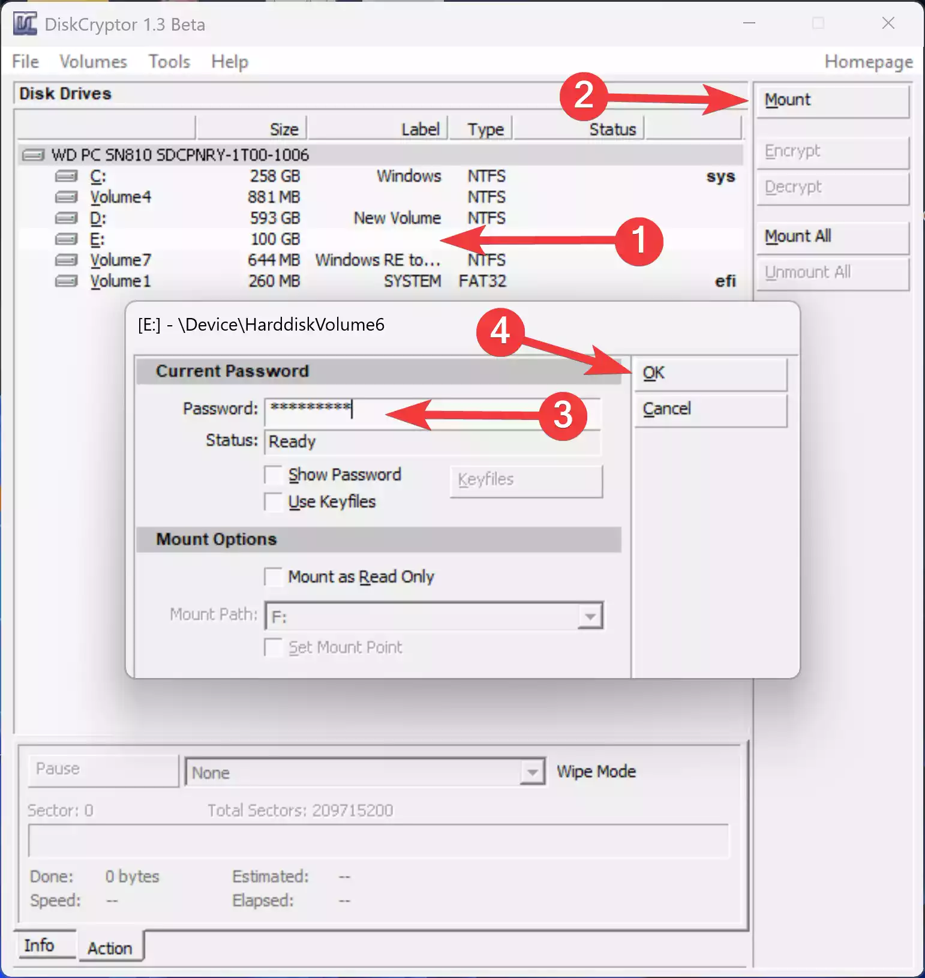This screenshot has height=978, width=925.
Task: Click the Status Ready field
Action: tap(433, 442)
